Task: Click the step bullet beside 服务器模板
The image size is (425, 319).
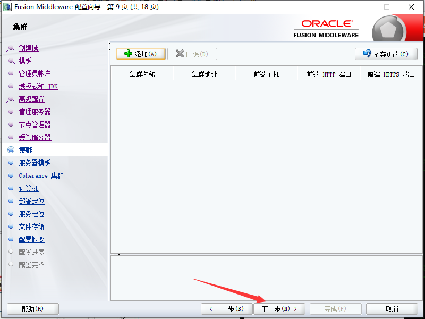Action: point(11,163)
